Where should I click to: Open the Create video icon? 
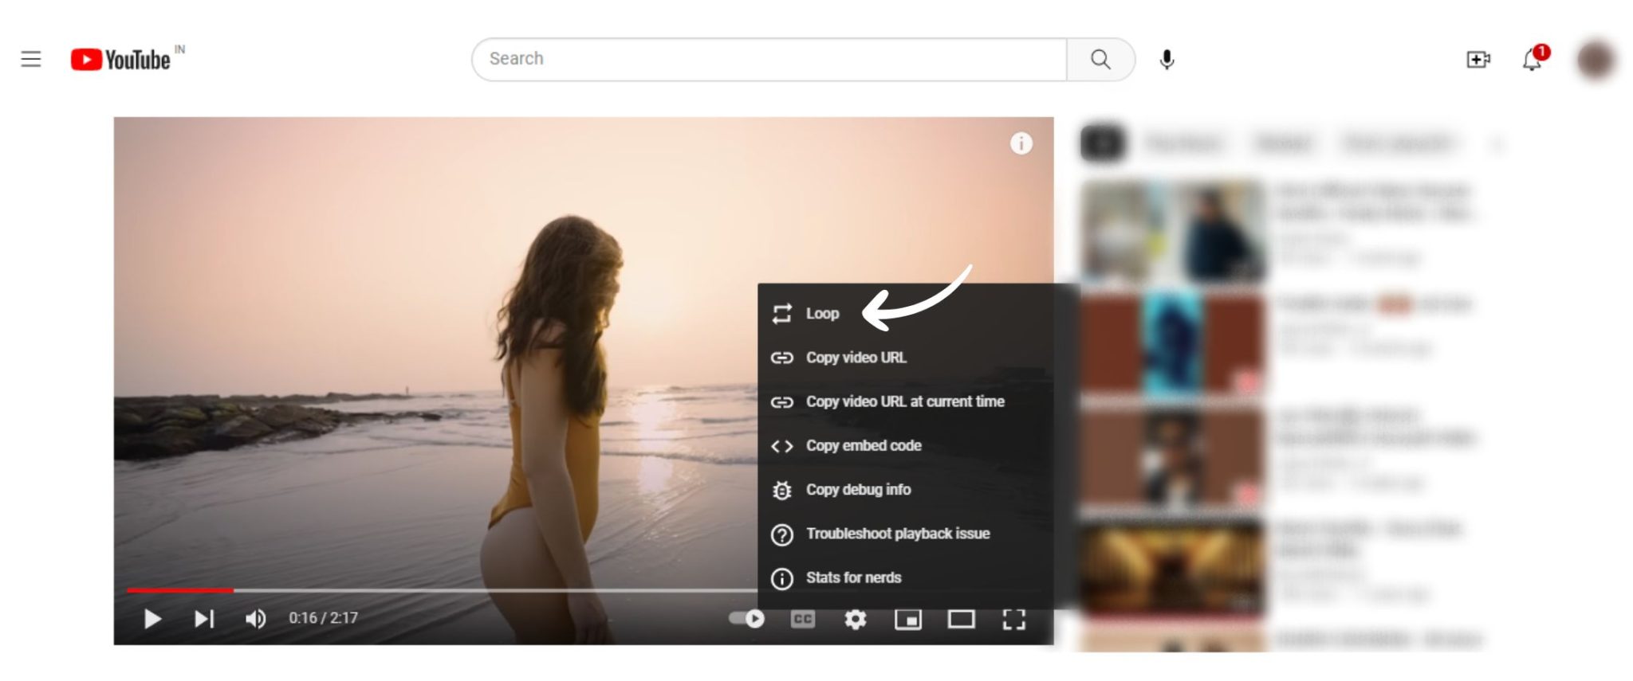1478,60
